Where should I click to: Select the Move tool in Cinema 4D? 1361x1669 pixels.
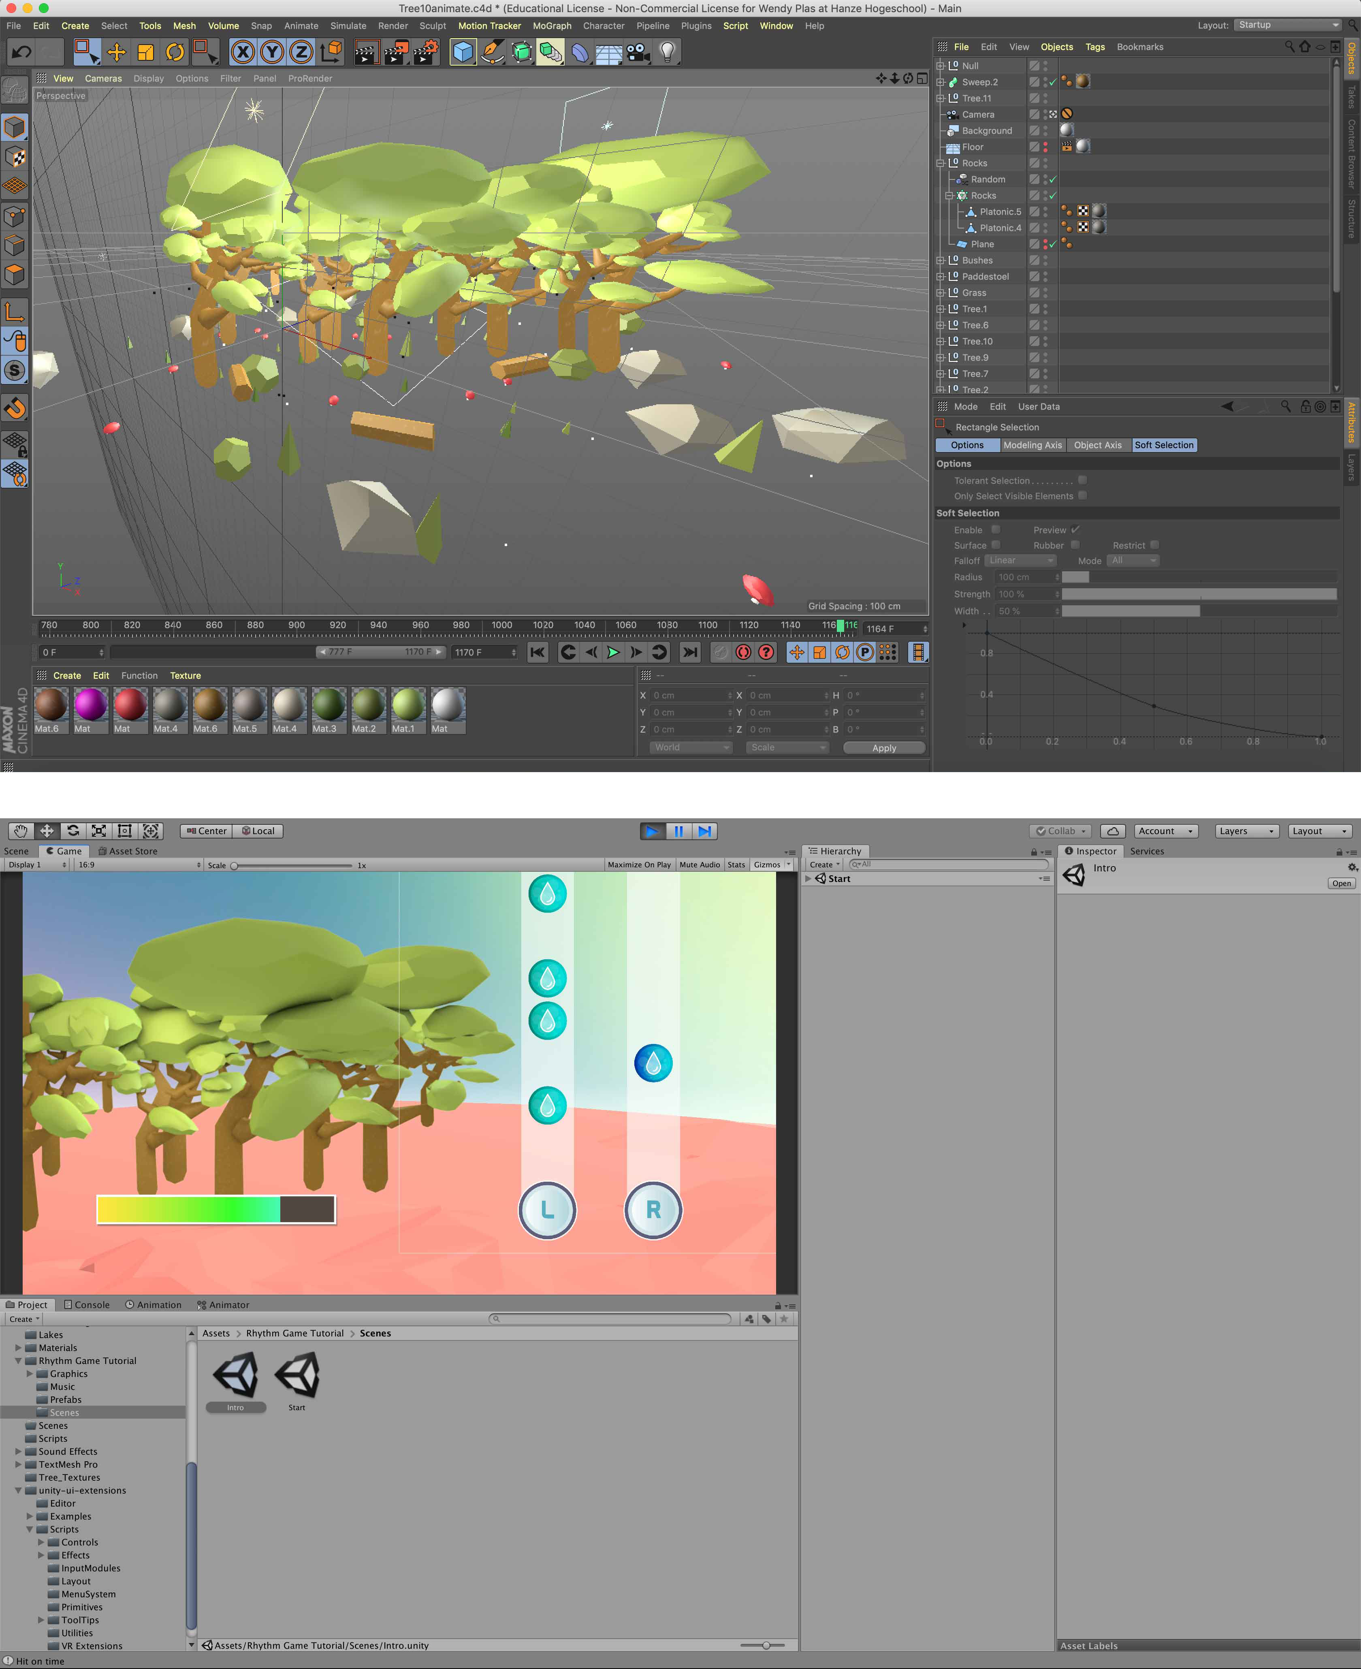click(x=116, y=53)
